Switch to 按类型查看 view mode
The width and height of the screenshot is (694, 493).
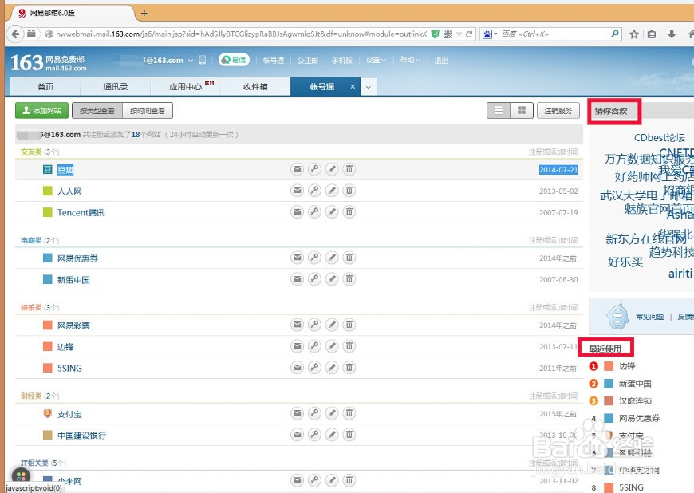(97, 111)
